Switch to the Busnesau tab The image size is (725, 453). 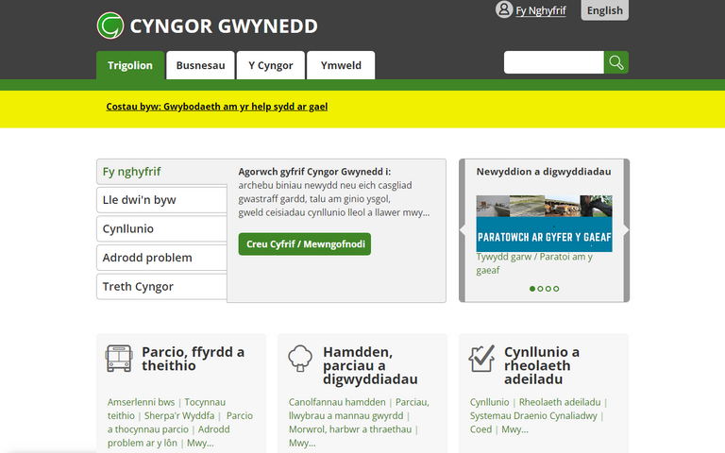pyautogui.click(x=200, y=66)
